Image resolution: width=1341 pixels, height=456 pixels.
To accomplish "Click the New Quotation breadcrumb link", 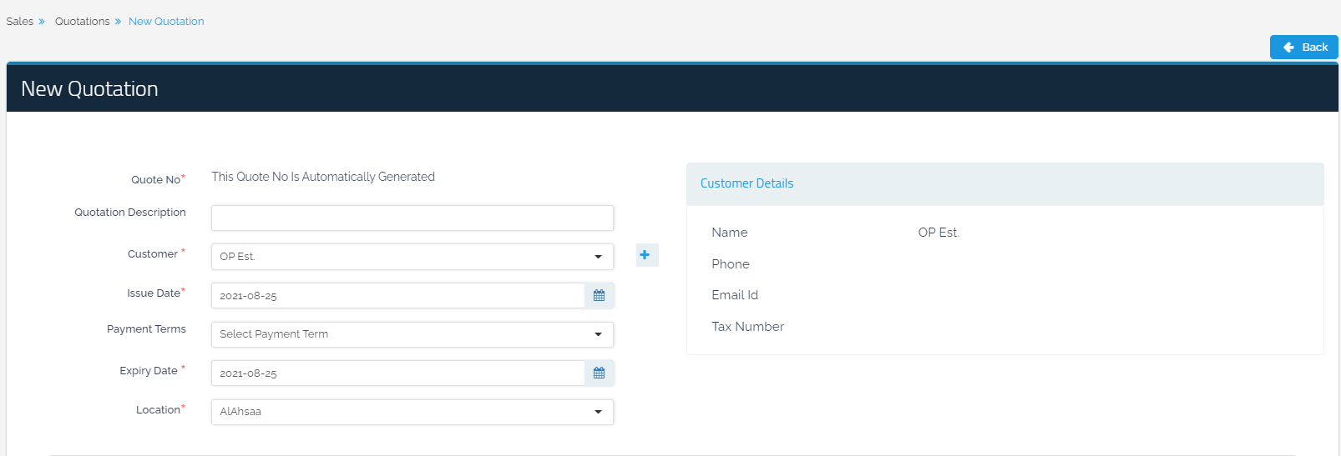I will click(x=166, y=22).
